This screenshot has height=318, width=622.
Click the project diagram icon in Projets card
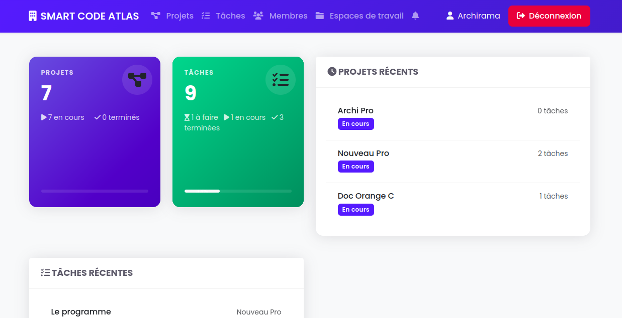coord(137,80)
